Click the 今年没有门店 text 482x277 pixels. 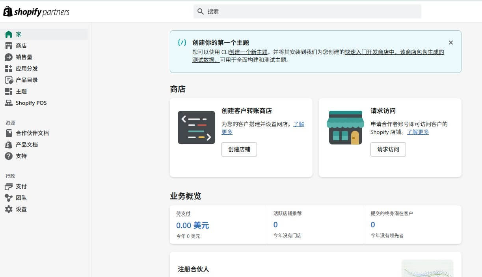pyautogui.click(x=288, y=236)
